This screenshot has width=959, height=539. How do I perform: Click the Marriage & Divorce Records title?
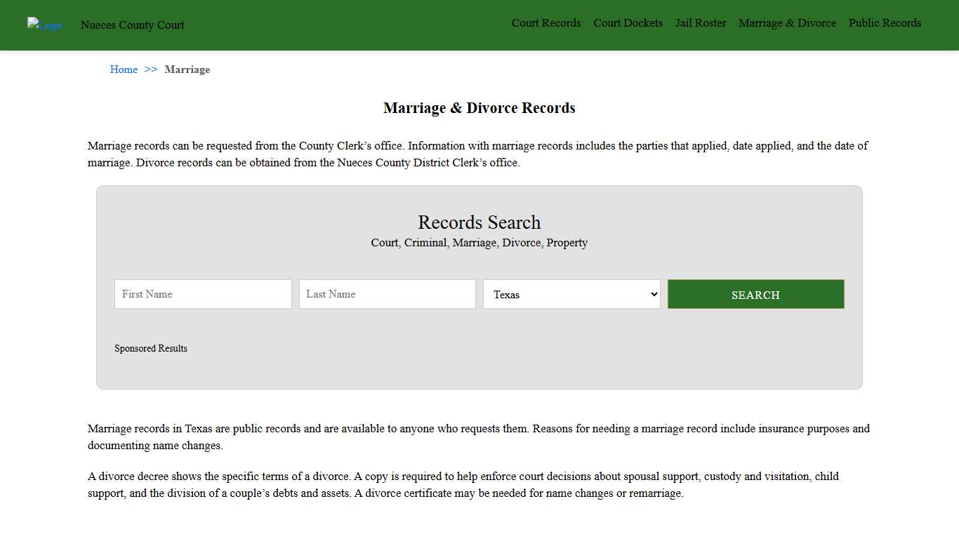click(x=479, y=107)
